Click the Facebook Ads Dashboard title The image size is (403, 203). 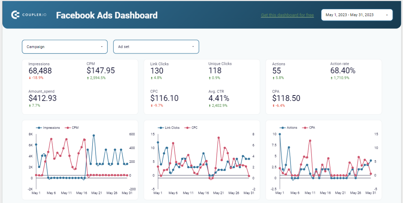coord(107,15)
